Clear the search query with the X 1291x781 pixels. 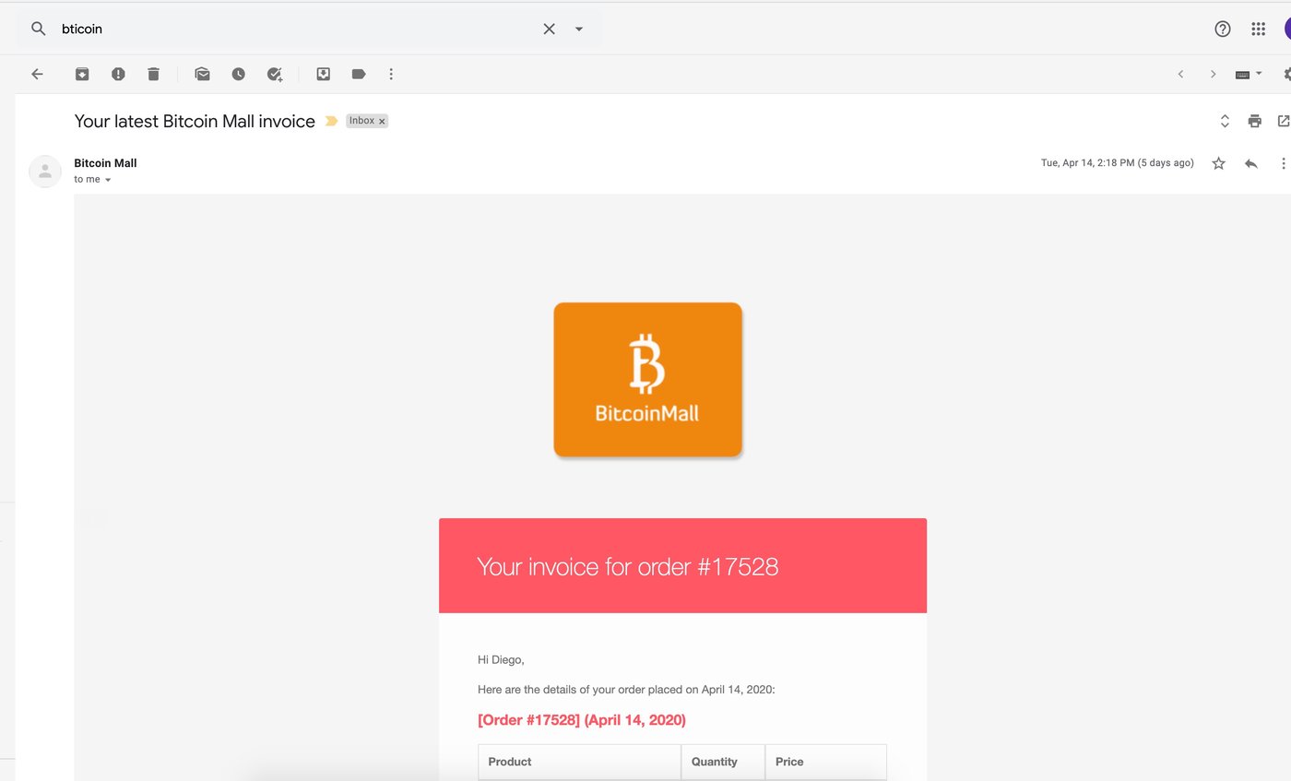[549, 29]
